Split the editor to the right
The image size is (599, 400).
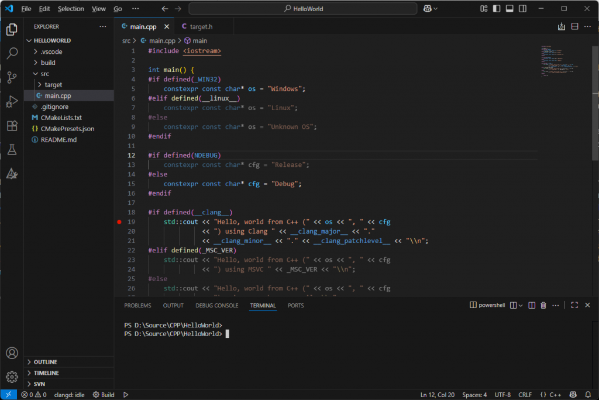click(x=574, y=26)
